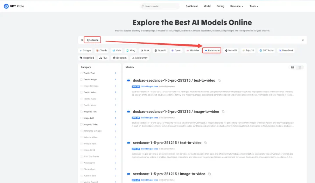This screenshot has width=315, height=183.
Task: Check the Video to Text category
Action: pos(81,144)
